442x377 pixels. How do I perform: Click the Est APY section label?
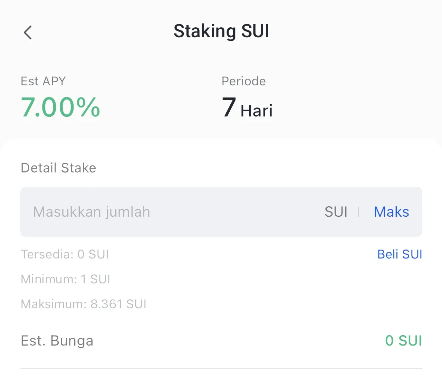point(43,81)
